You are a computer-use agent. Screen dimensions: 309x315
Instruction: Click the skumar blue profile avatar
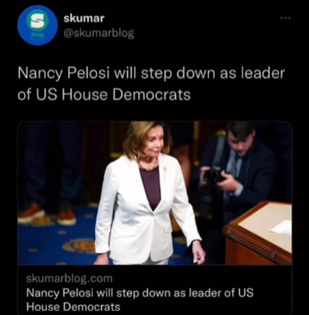pyautogui.click(x=38, y=25)
